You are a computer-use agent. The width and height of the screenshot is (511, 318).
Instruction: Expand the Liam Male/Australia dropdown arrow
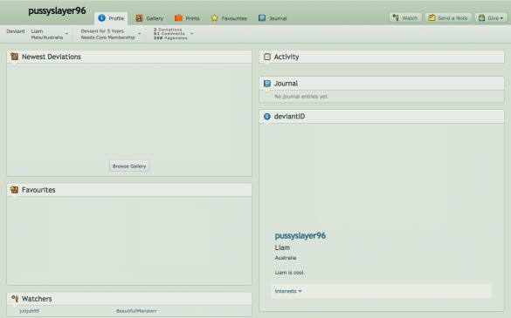[66, 34]
